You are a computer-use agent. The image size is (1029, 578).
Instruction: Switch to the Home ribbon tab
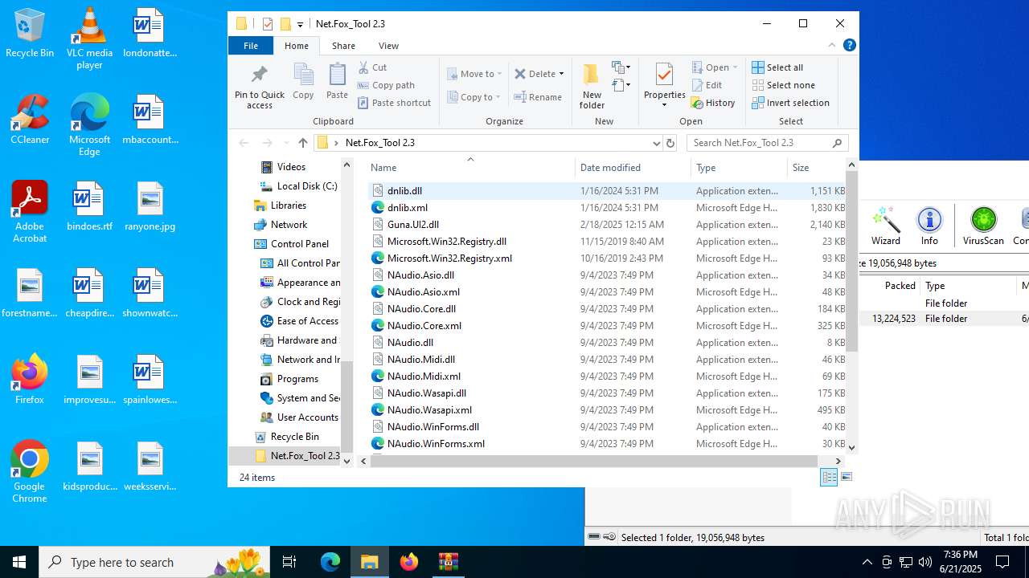point(297,46)
